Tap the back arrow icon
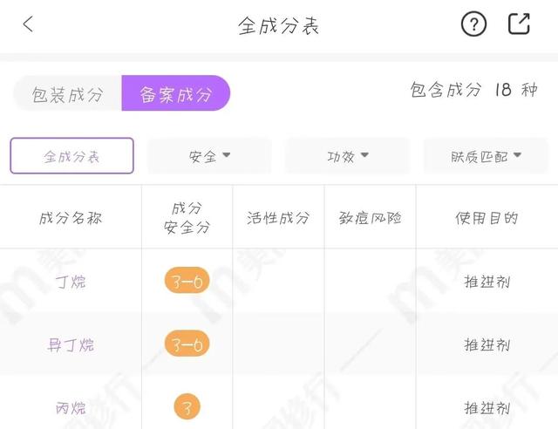Screen dimensions: 558x429 (28, 24)
